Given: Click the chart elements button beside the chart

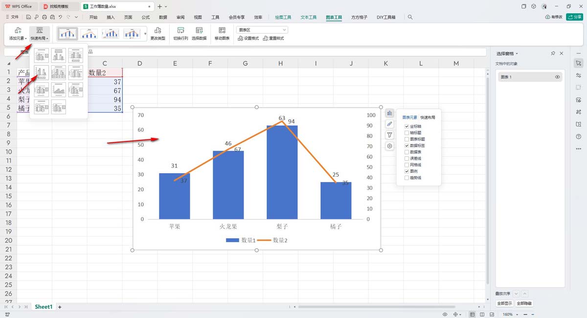Looking at the screenshot, I should coord(389,113).
